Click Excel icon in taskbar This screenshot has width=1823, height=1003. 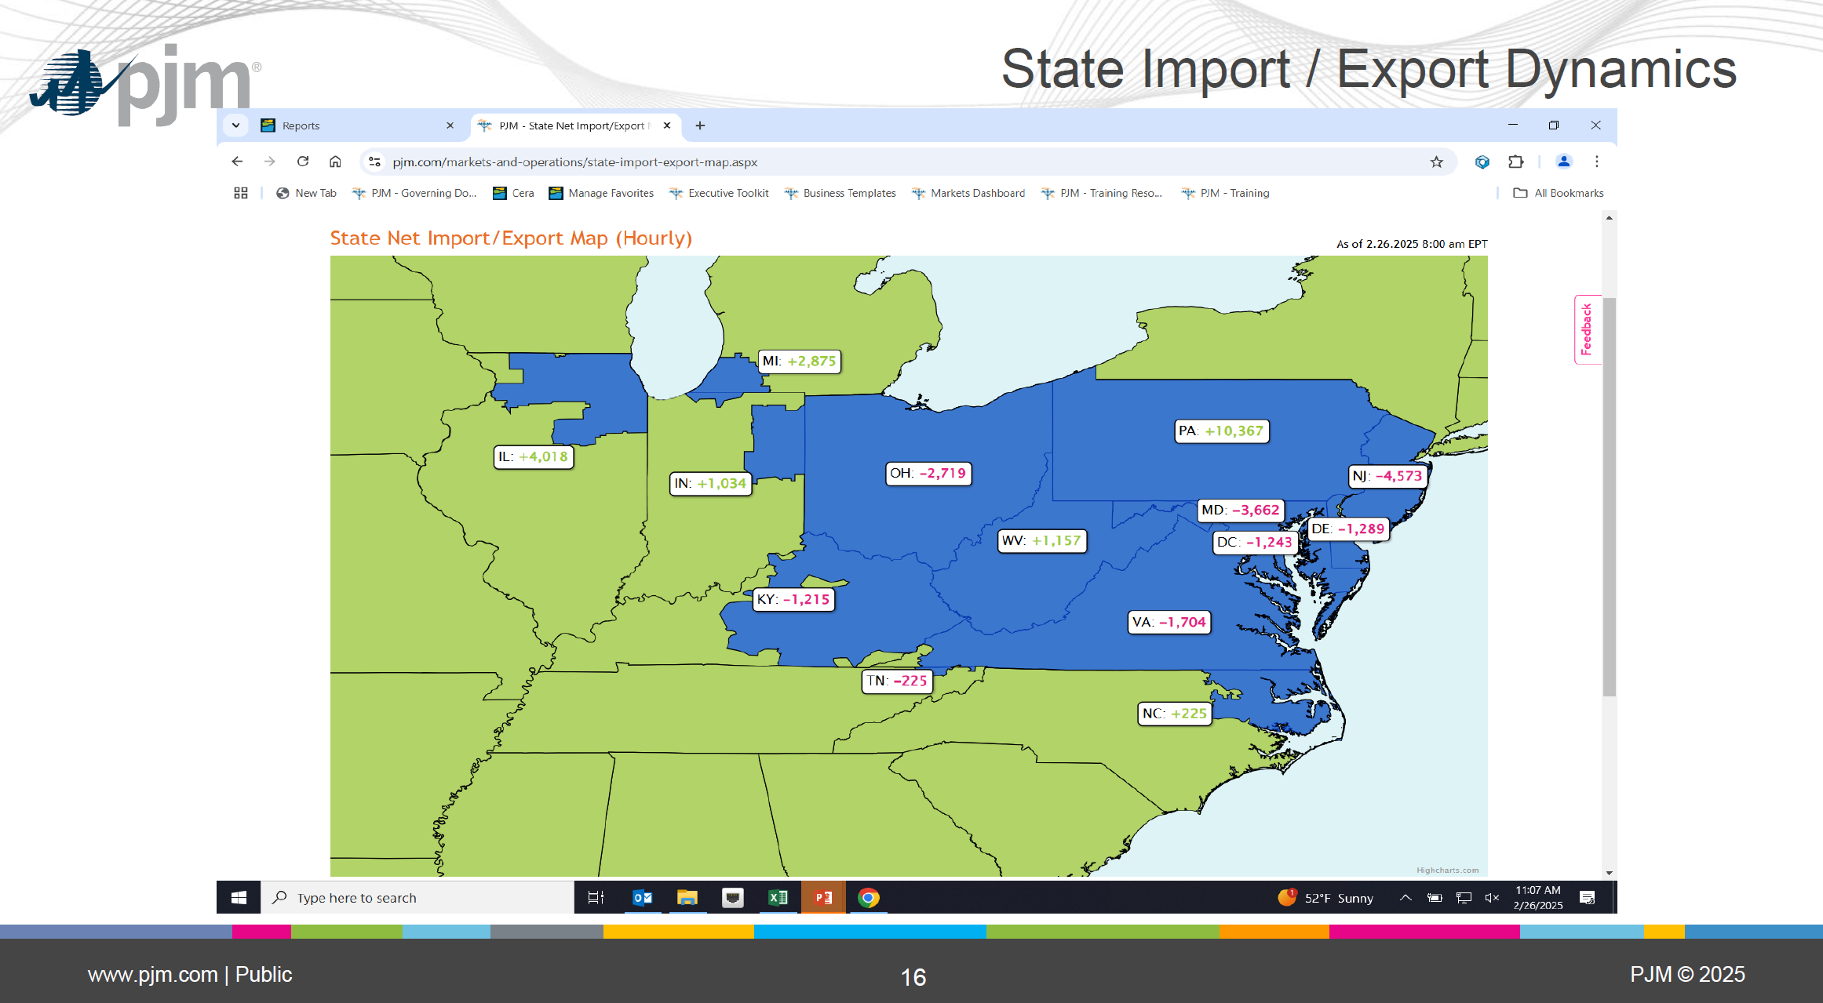pos(778,898)
